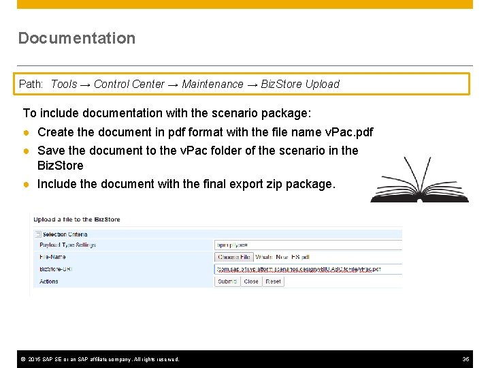Collapse the Selection Criteria section
This screenshot has height=368, width=490.
[38, 234]
